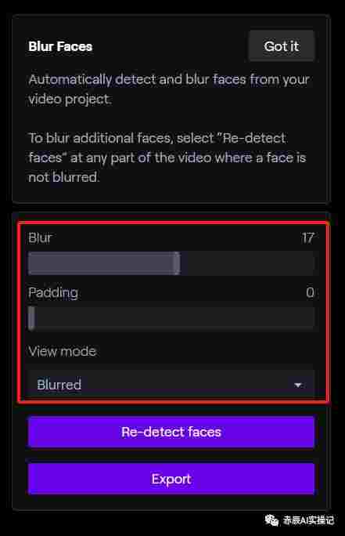Click the Padding value 0
345x536 pixels.
[x=310, y=292]
